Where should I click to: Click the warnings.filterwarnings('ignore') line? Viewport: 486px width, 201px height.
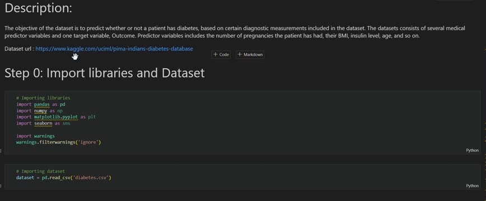tap(59, 142)
